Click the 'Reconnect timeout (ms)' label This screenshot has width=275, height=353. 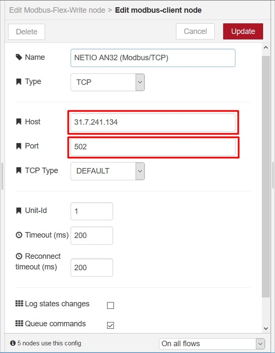pyautogui.click(x=38, y=262)
